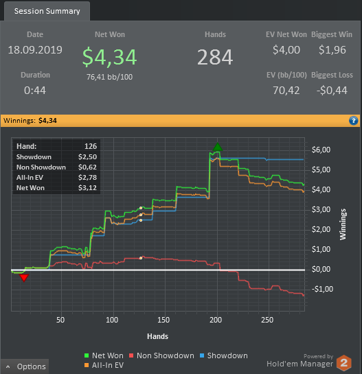Click the Biggest Loss value -$0,44
Screen dimensions: 362x374
(332, 91)
